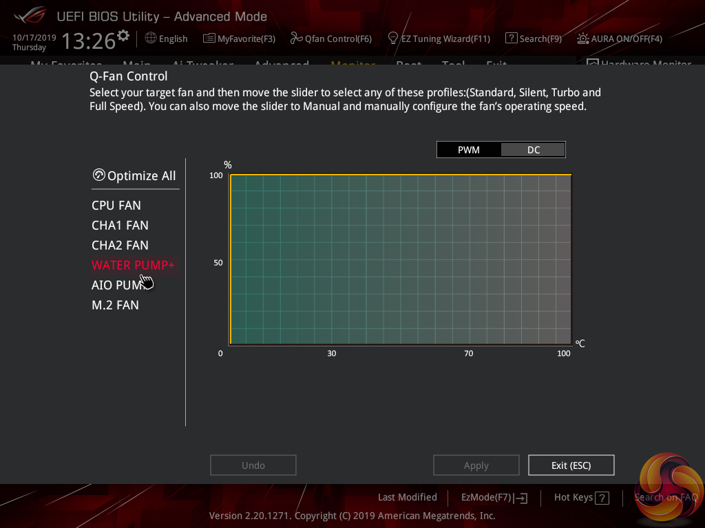Select M.2 FAN in the fan list
705x528 pixels.
(x=115, y=305)
